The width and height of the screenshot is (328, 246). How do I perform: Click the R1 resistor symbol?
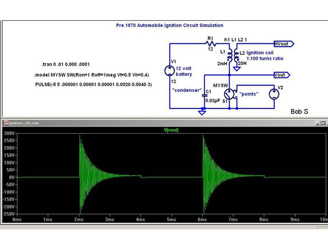[211, 44]
